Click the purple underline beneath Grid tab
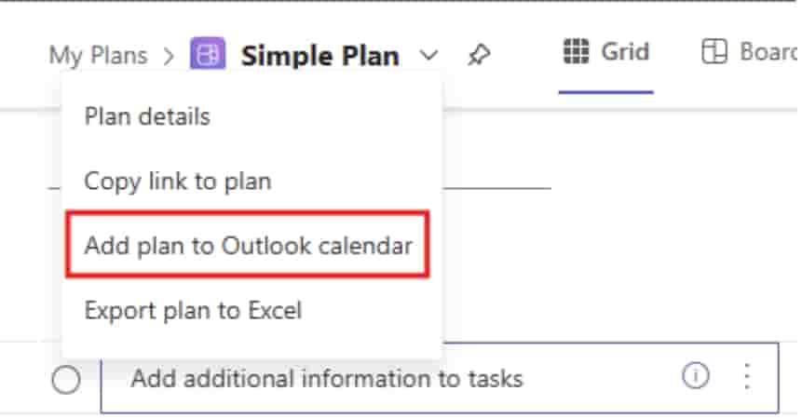 pyautogui.click(x=605, y=92)
